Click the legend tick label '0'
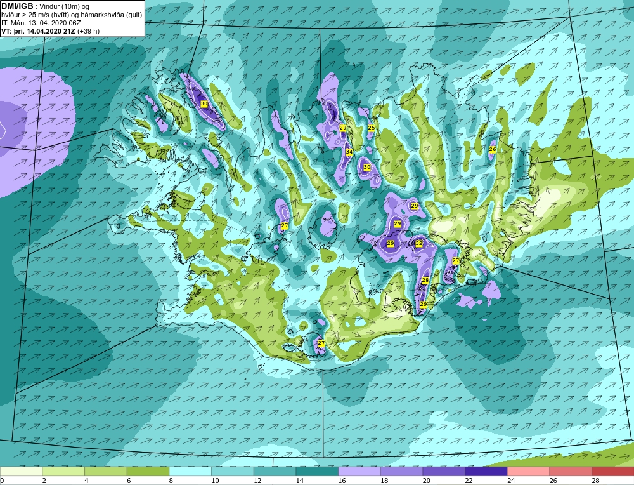The image size is (634, 485). coord(2,481)
